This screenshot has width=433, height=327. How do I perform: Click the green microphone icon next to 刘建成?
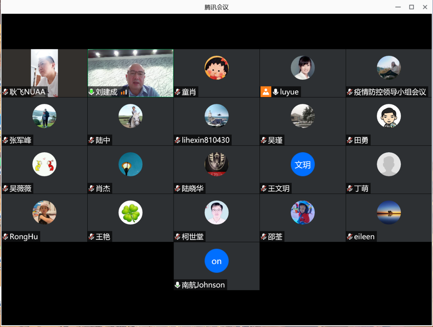[91, 92]
